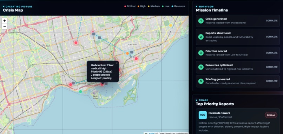This screenshot has width=283, height=134.
Task: Click 'Coordinator-ready response plan prepared' text
Action: tap(231, 83)
